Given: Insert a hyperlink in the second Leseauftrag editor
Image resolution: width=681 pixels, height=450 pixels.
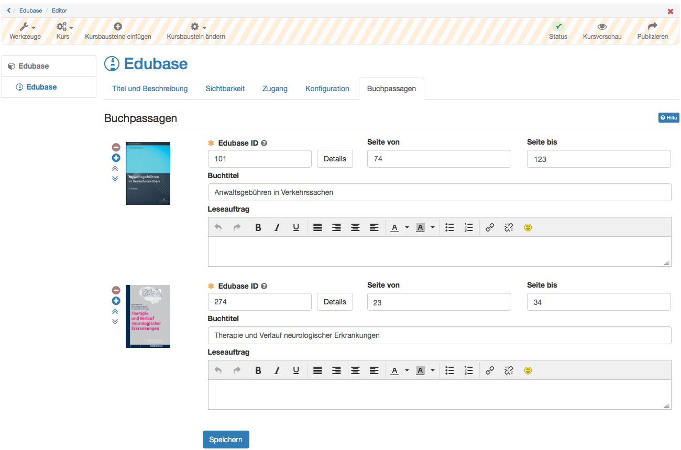Looking at the screenshot, I should [489, 370].
